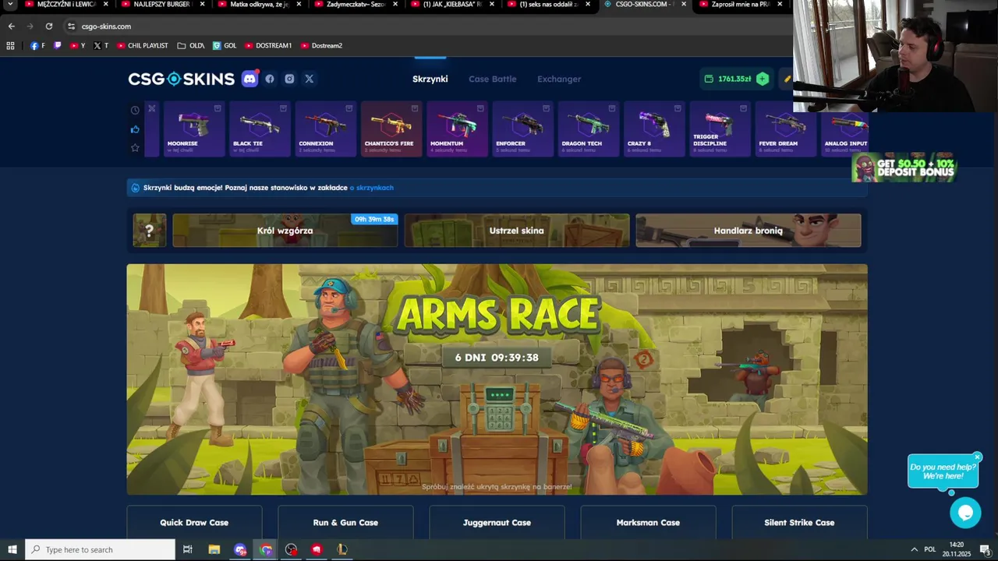Viewport: 998px width, 561px height.
Task: Click the site info icon in address bar
Action: click(x=71, y=26)
